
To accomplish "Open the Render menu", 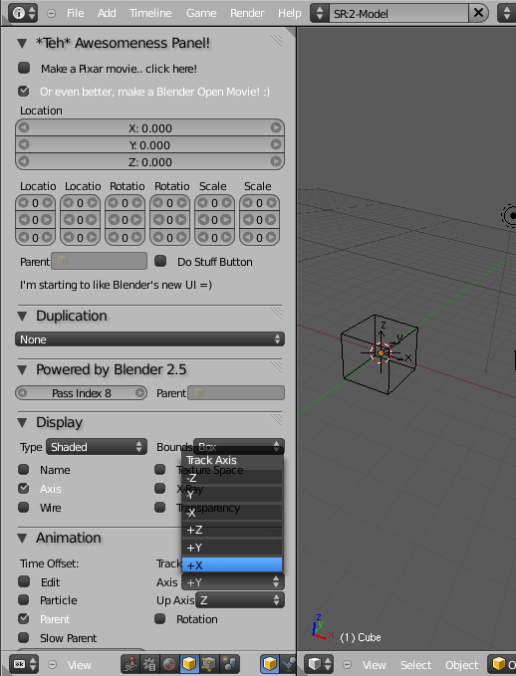I will (247, 13).
